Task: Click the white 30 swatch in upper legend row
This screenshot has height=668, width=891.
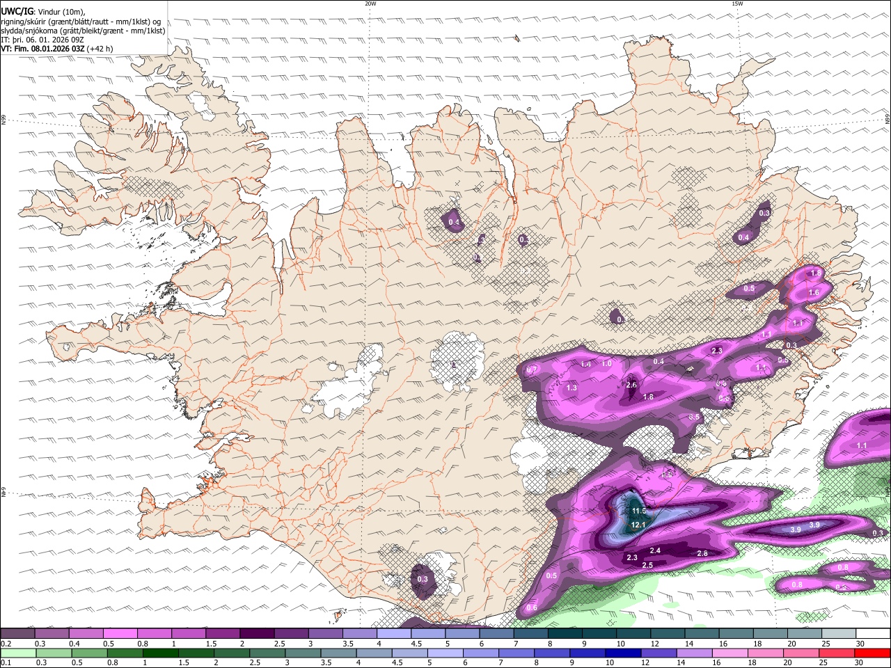Action: coord(873,634)
